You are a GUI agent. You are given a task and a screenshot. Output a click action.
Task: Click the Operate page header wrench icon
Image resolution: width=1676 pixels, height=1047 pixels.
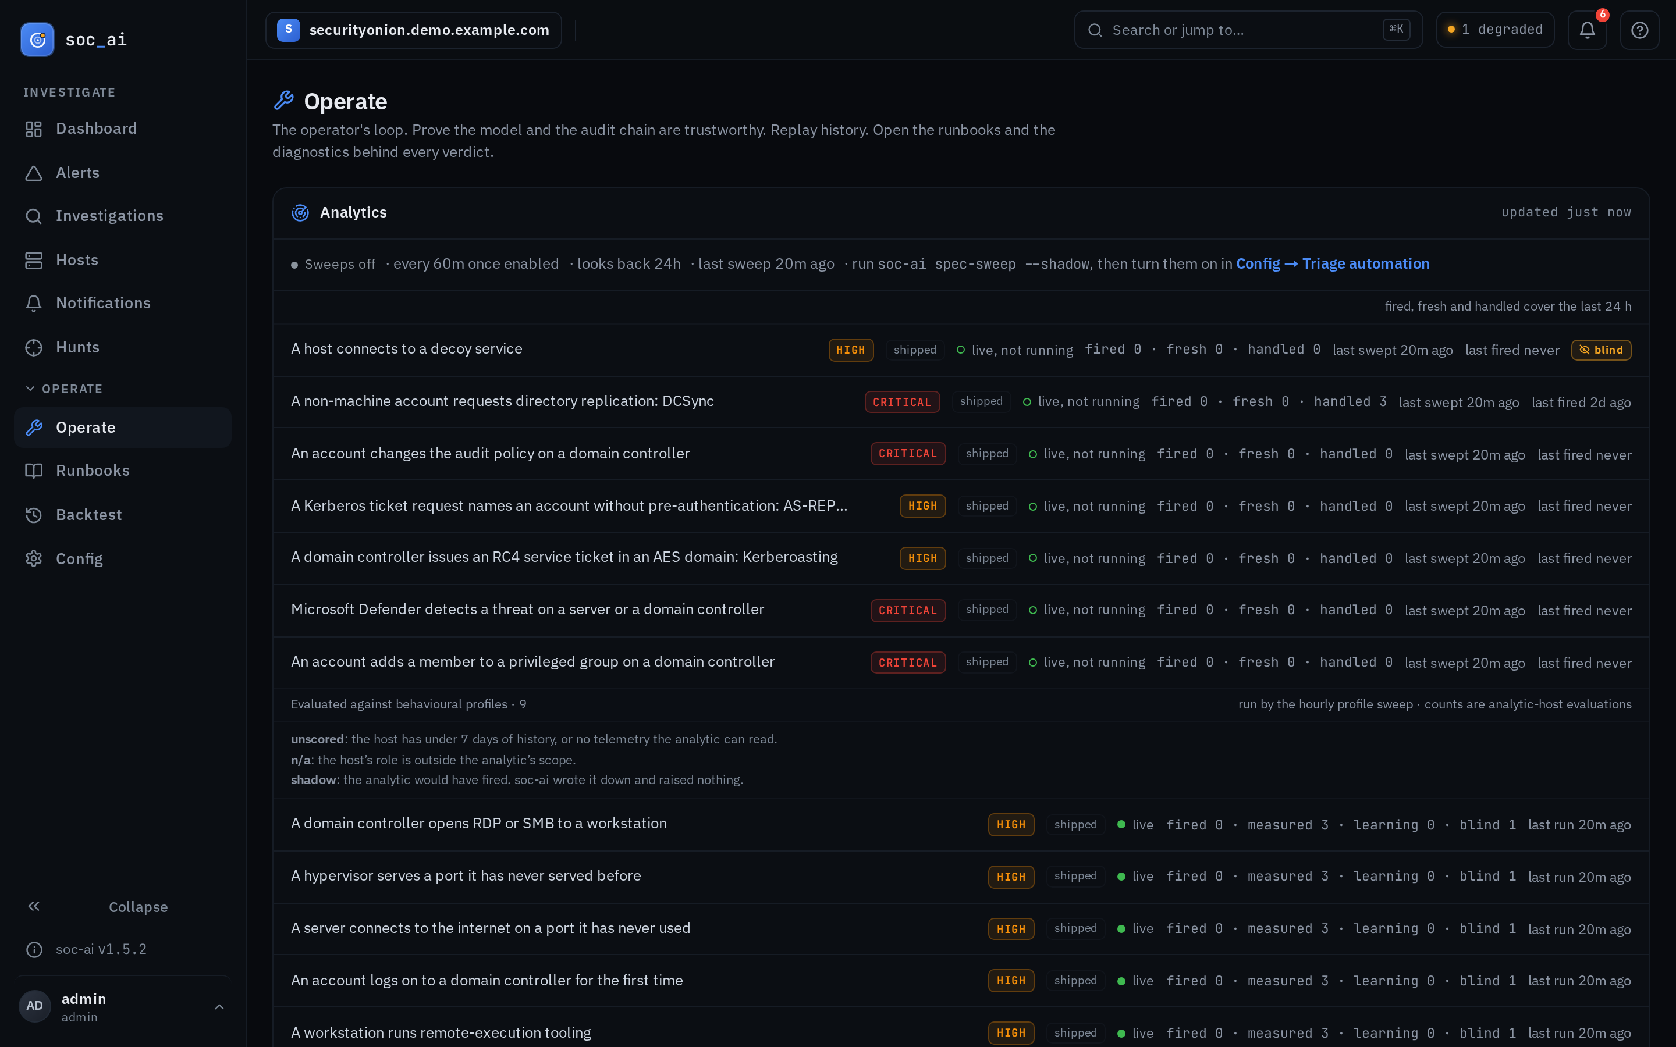point(284,101)
